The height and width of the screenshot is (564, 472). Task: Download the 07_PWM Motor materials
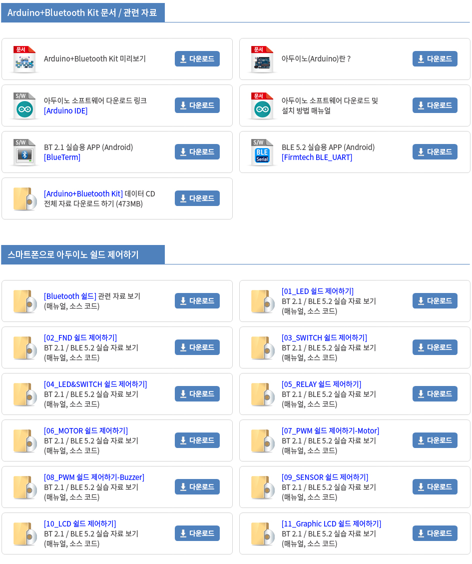pos(435,440)
